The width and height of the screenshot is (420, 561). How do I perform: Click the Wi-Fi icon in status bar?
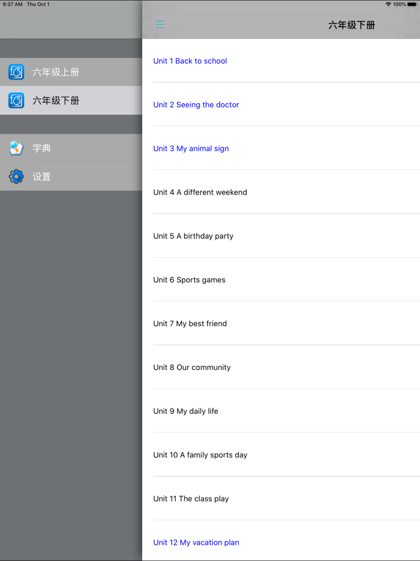388,4
